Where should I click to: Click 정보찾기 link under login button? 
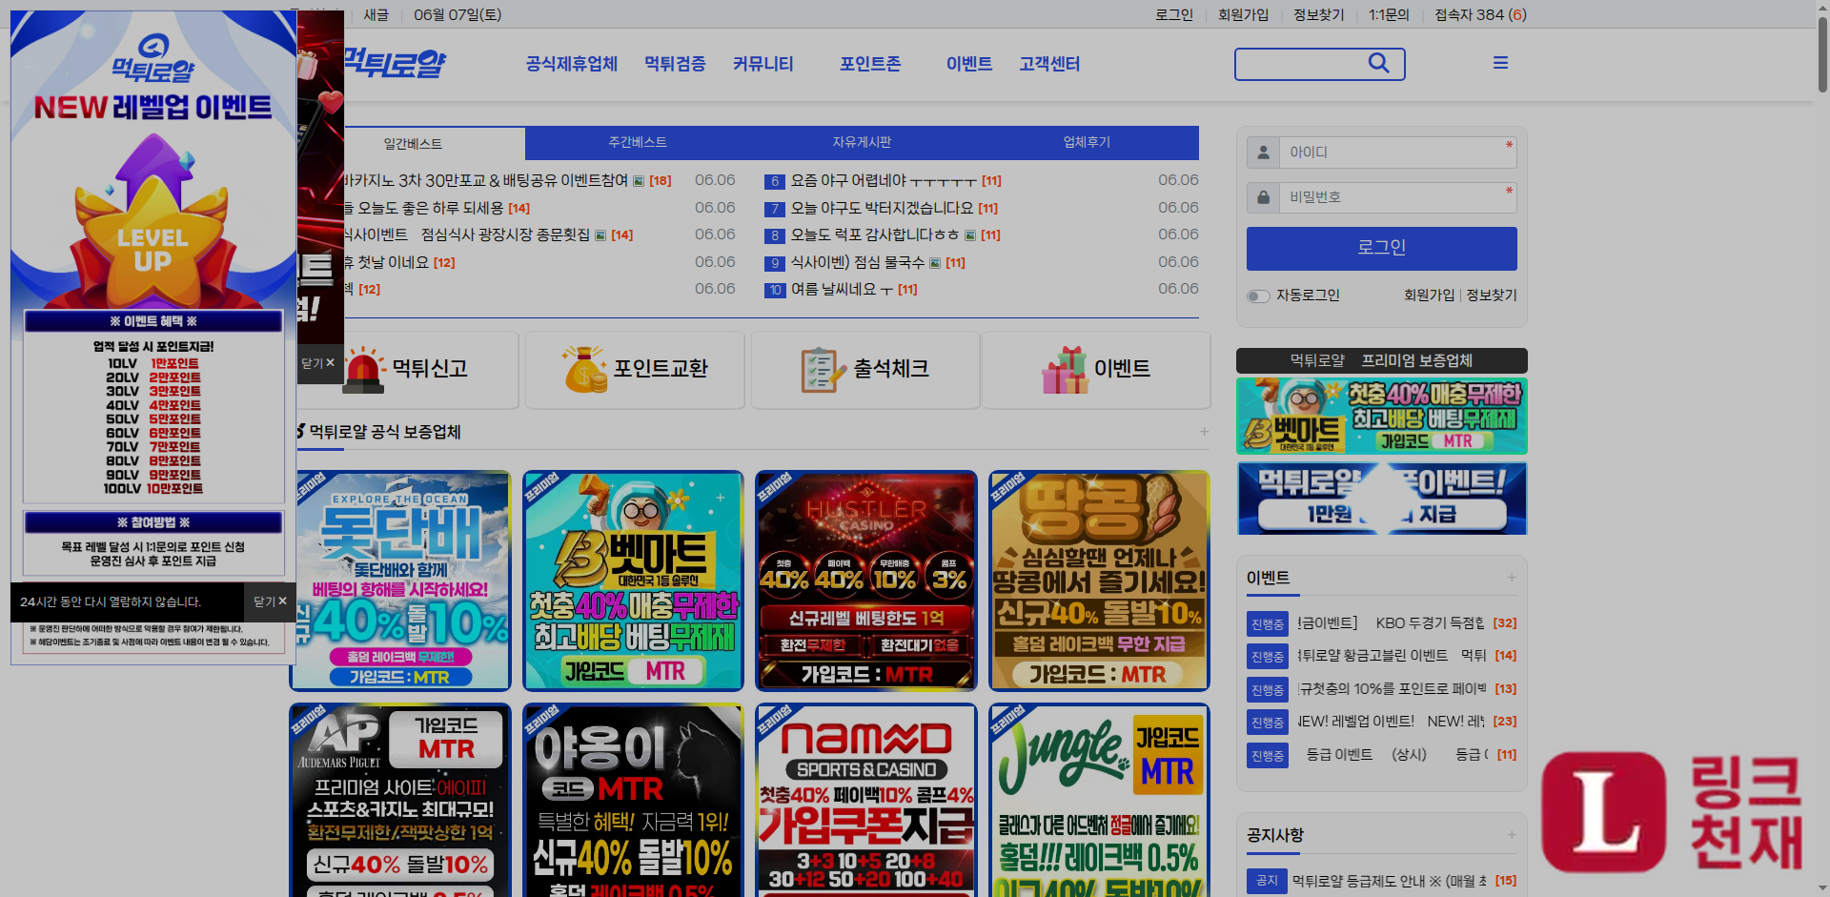click(1492, 296)
